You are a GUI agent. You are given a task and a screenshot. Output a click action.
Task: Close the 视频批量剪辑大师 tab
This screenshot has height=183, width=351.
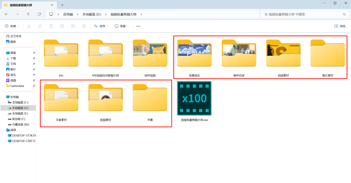click(x=52, y=5)
